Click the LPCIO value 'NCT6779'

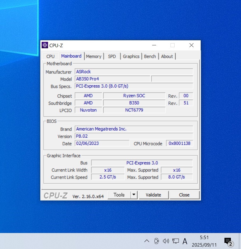(134, 110)
